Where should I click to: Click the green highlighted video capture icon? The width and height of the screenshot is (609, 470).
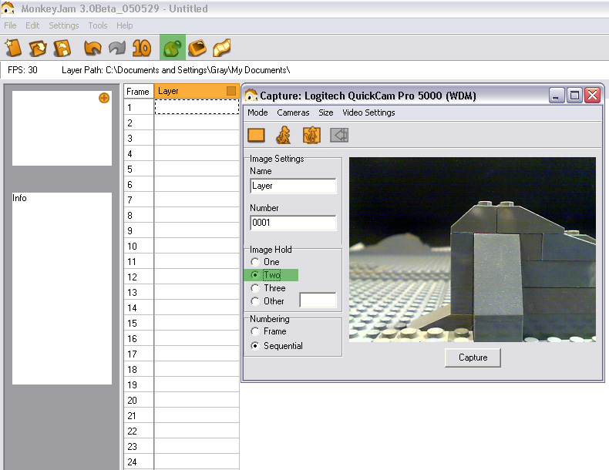[172, 48]
